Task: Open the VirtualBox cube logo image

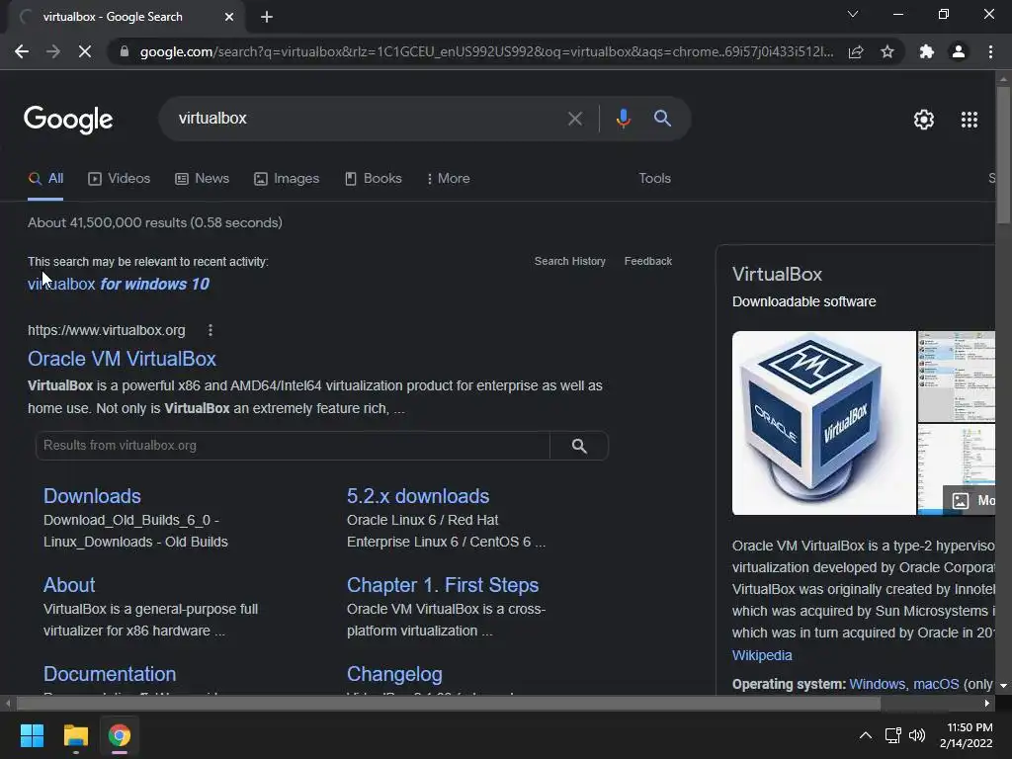Action: click(x=823, y=423)
